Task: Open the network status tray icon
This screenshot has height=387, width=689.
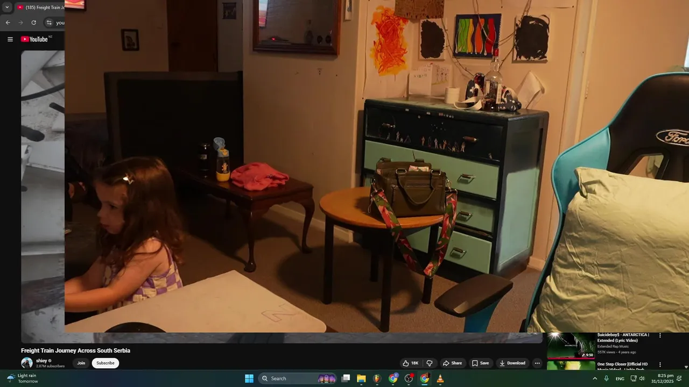Action: click(x=634, y=378)
